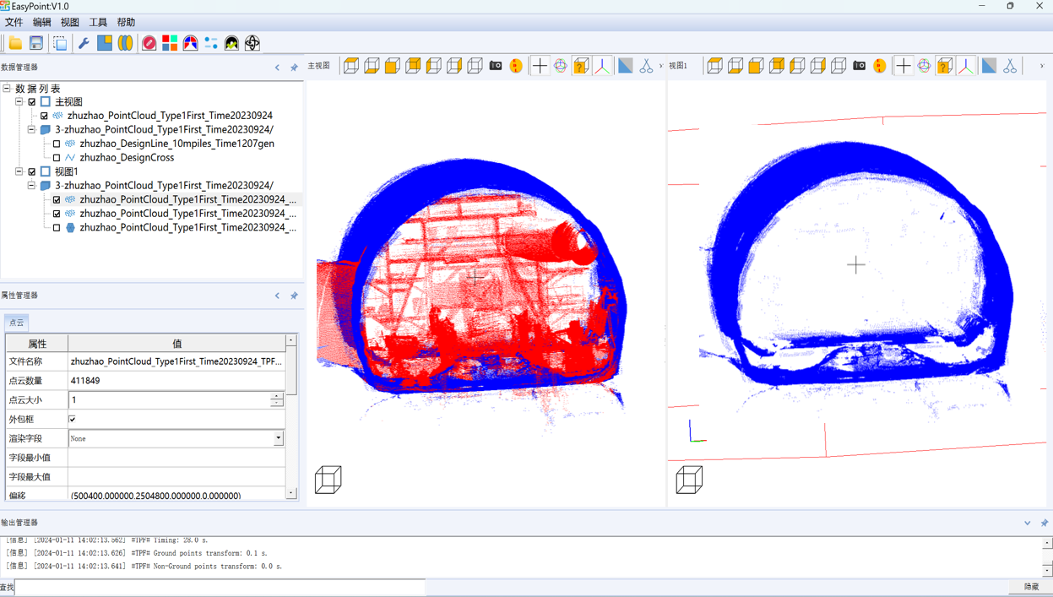The width and height of the screenshot is (1053, 597).
Task: Select the 点云 tab in properties panel
Action: tap(17, 323)
